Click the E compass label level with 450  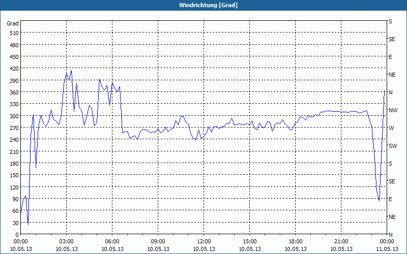pos(390,57)
